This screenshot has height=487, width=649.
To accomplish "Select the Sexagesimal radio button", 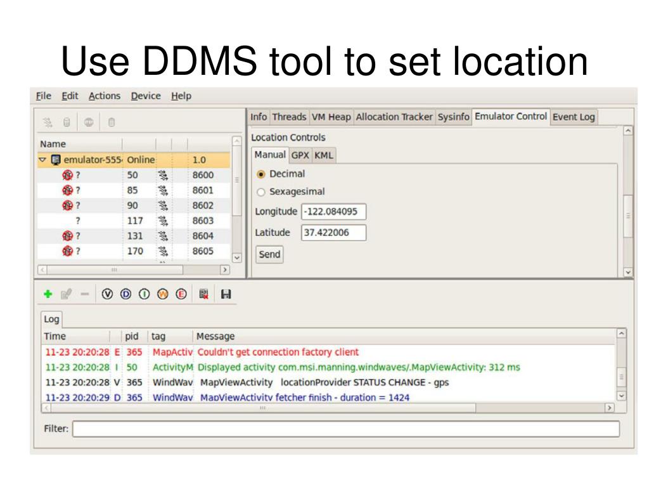I will [x=260, y=192].
